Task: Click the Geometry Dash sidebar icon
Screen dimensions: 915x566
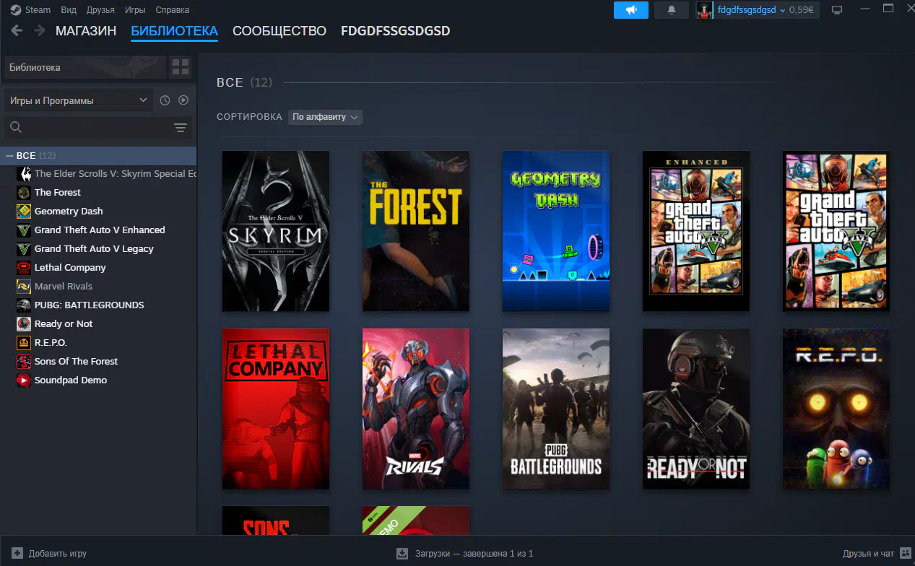Action: (x=24, y=211)
